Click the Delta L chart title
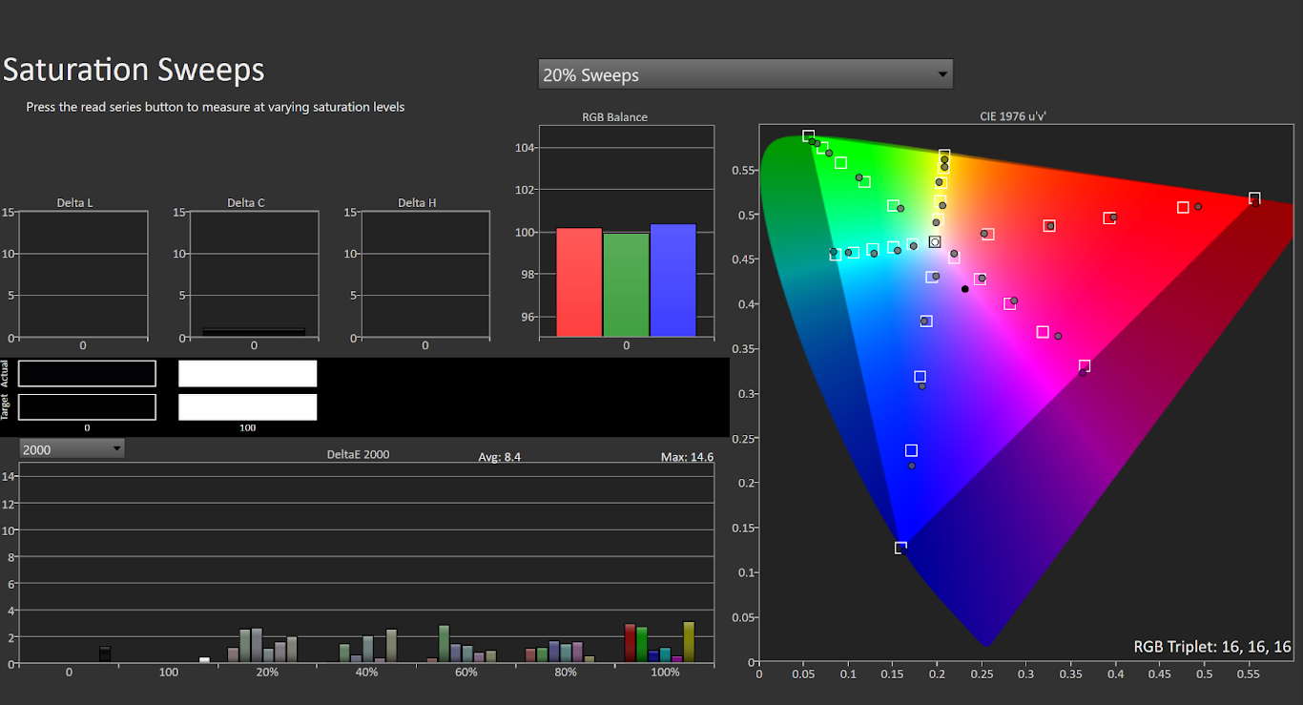The height and width of the screenshot is (705, 1303). pyautogui.click(x=75, y=203)
